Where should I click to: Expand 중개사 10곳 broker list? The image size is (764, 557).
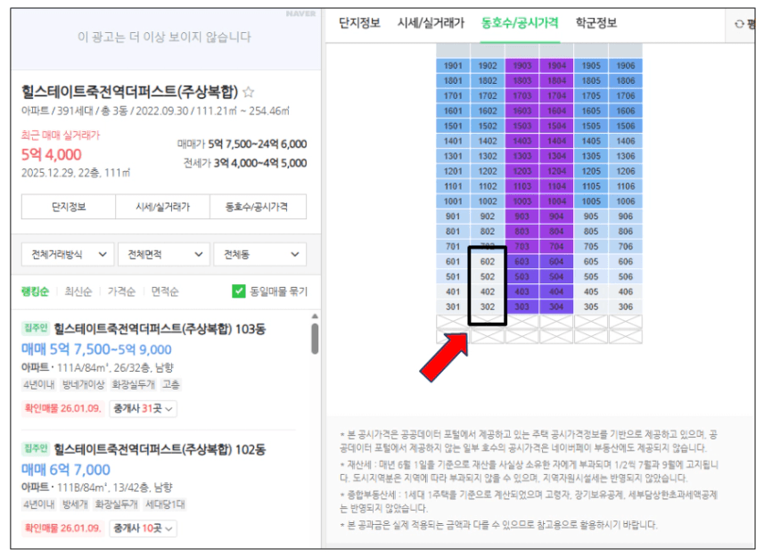pos(143,528)
